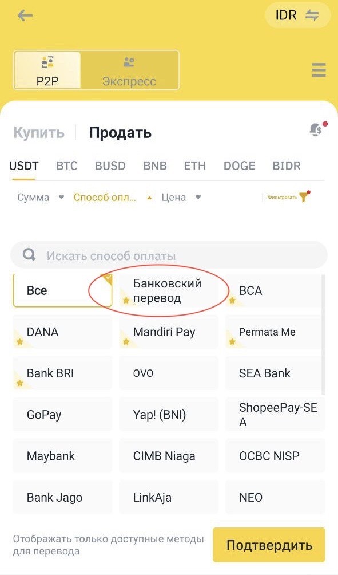Expand the Сумма dropdown
This screenshot has width=338, height=575.
[41, 197]
